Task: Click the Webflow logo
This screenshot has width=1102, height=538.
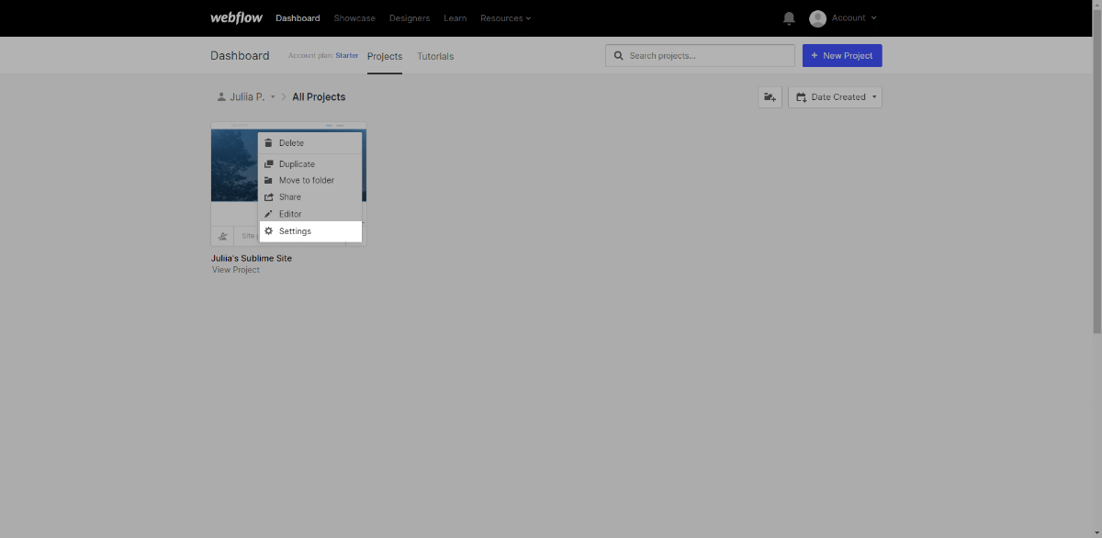Action: click(x=236, y=18)
